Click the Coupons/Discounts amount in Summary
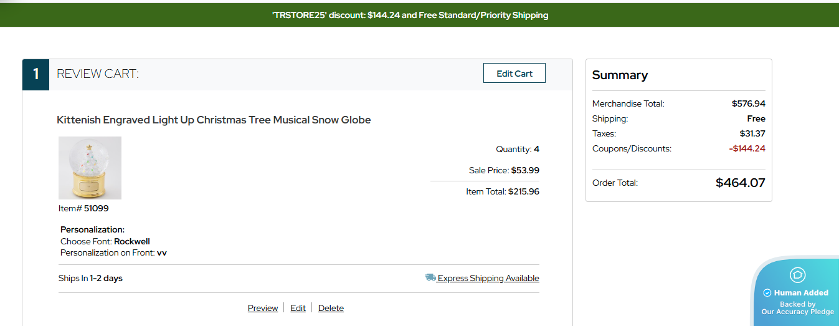This screenshot has width=839, height=326. click(x=747, y=148)
